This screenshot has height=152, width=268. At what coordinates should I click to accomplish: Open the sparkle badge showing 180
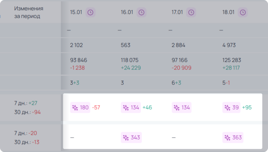(80, 107)
